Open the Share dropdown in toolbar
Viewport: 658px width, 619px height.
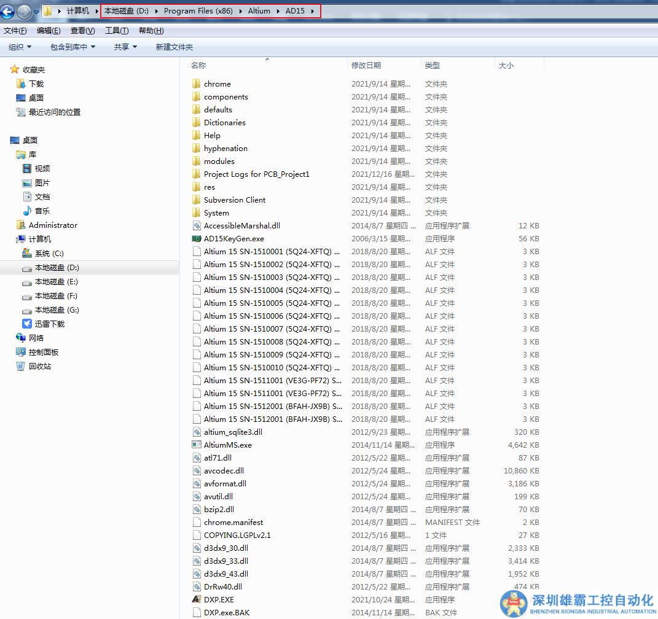click(x=125, y=47)
